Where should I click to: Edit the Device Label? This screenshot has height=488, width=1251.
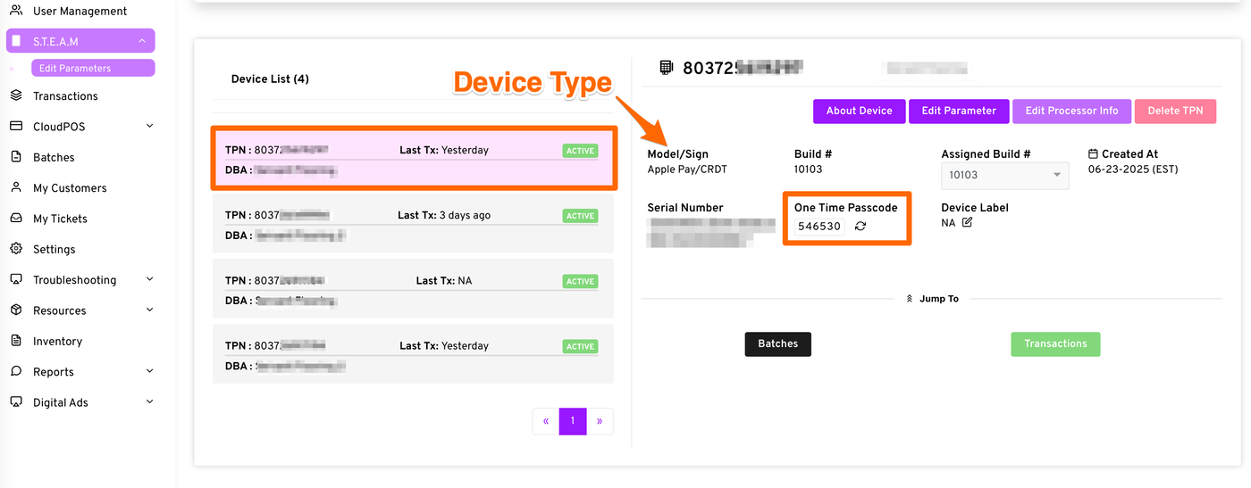pyautogui.click(x=967, y=222)
